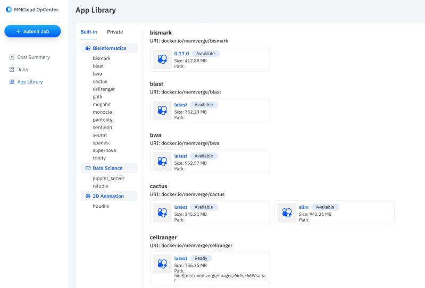This screenshot has height=288, width=425.
Task: Click the App Library grid icon
Action: [12, 82]
